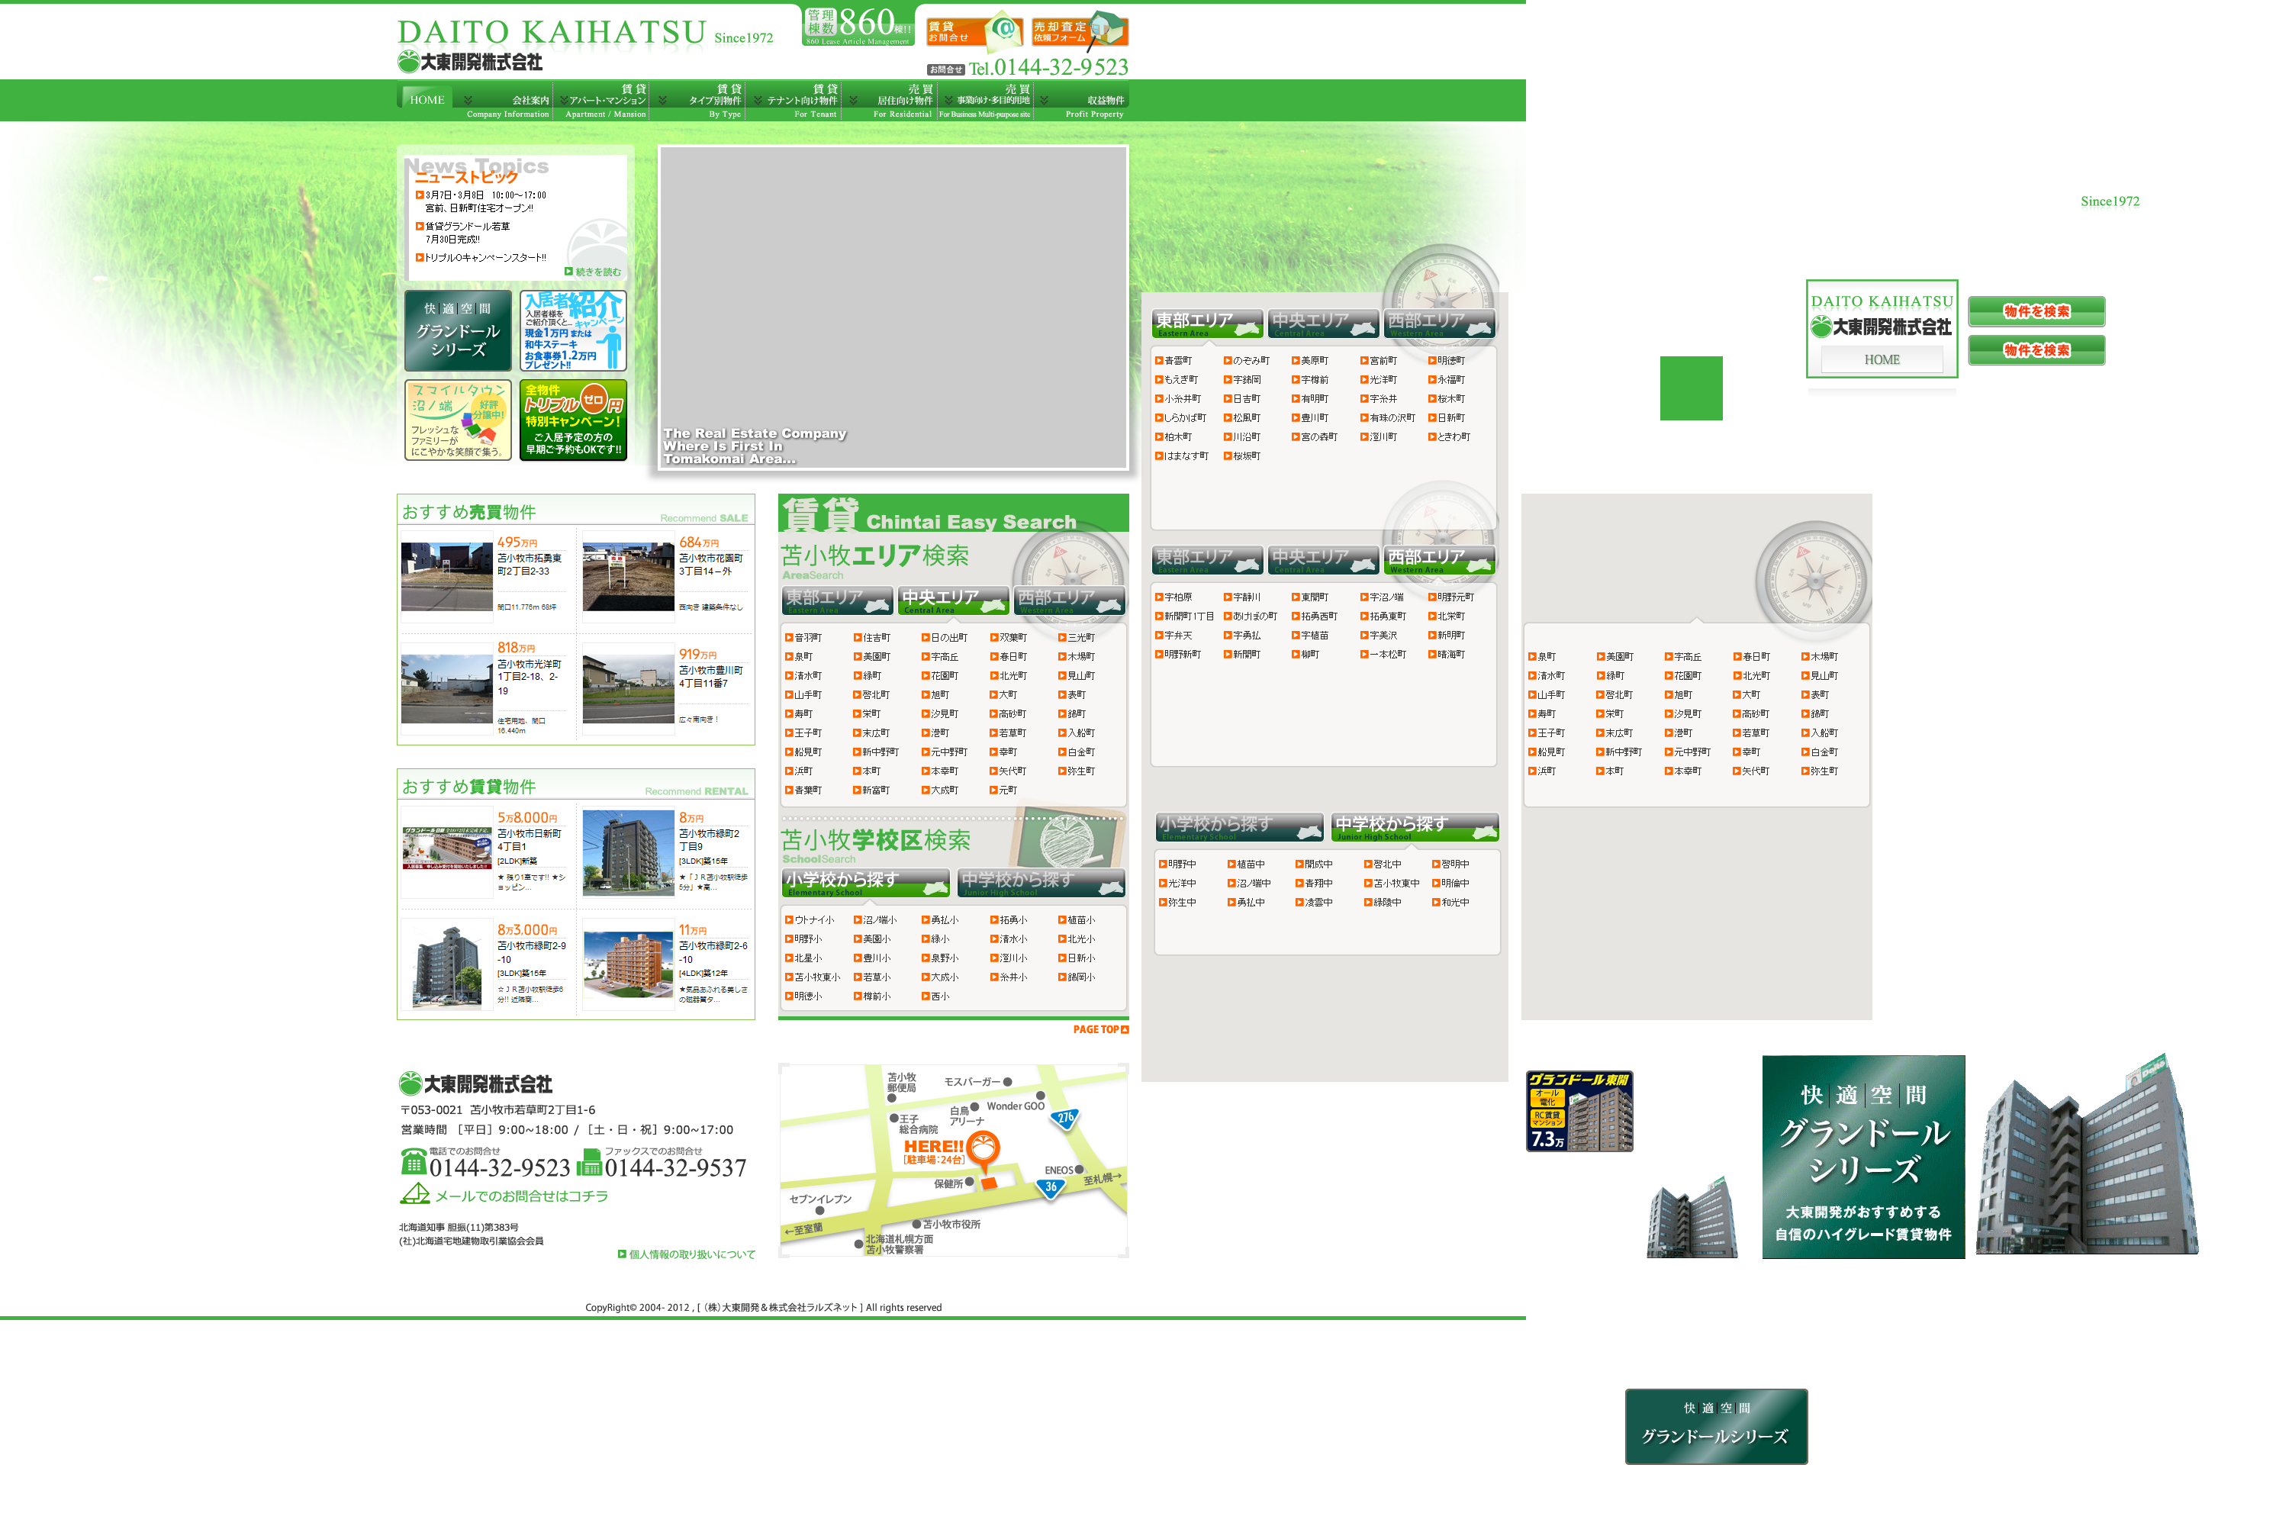Open 収益物件 Profit Property menu

pos(1082,101)
